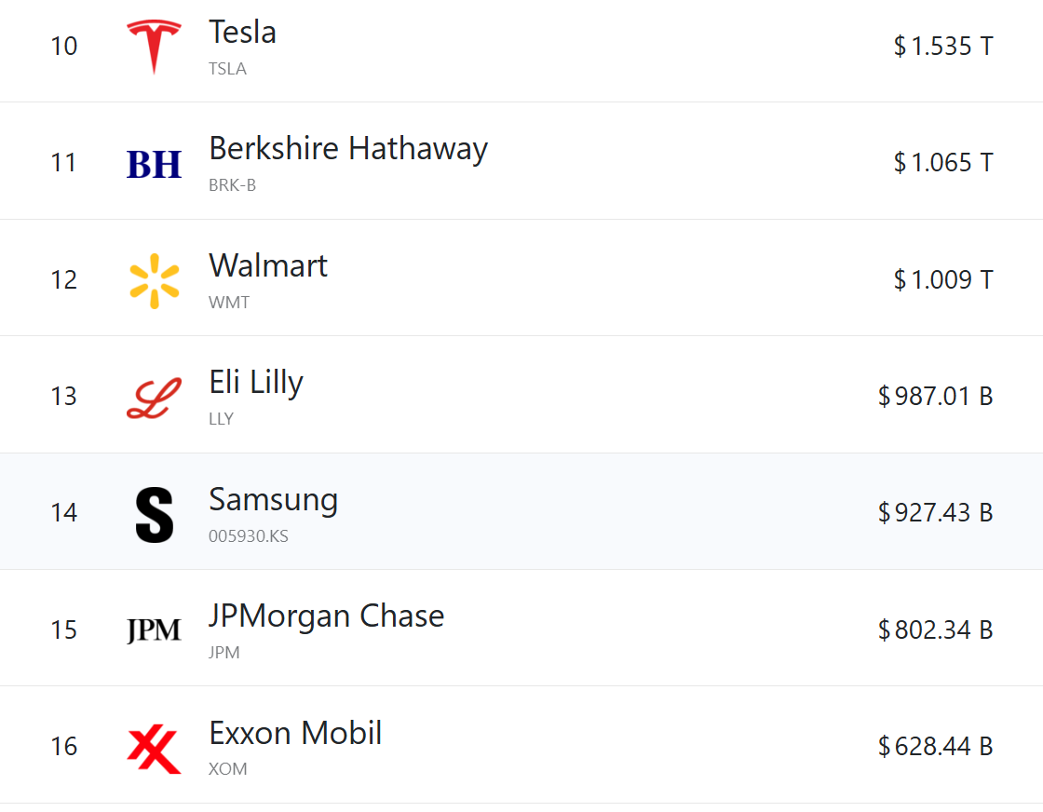
Task: Click the Tesla logo icon
Action: pyautogui.click(x=154, y=46)
